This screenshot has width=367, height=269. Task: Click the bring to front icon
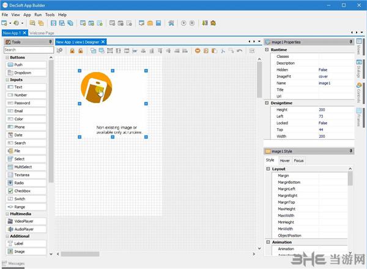click(x=93, y=51)
